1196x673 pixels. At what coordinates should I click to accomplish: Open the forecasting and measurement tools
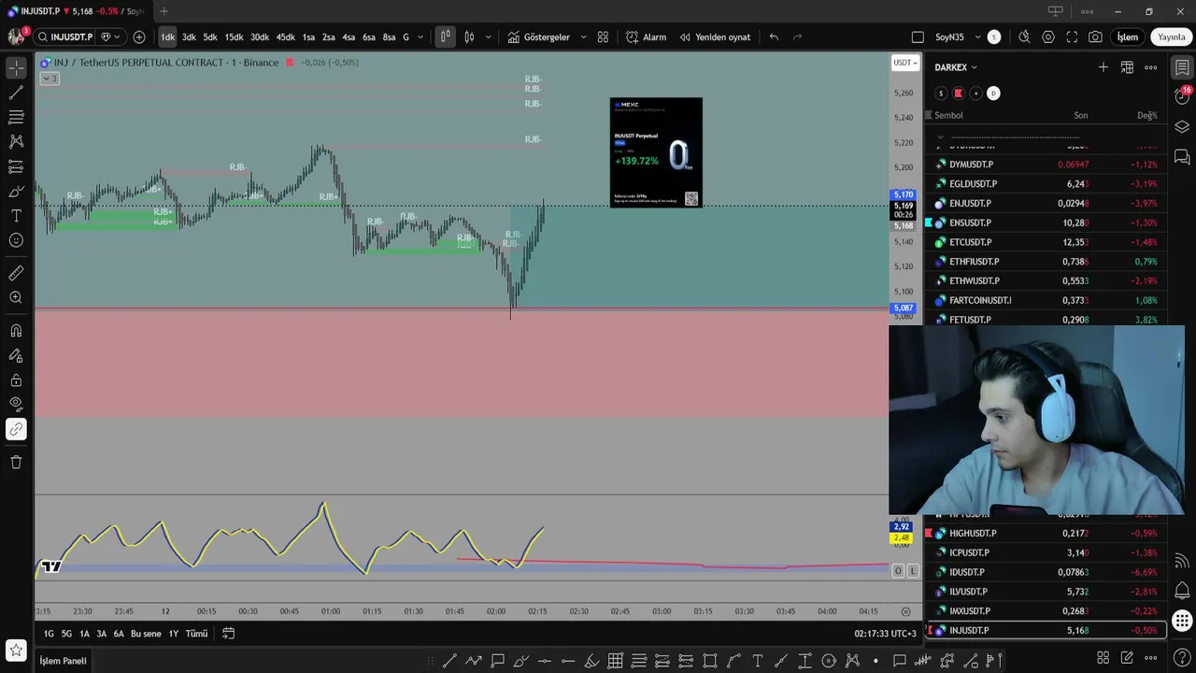(16, 166)
